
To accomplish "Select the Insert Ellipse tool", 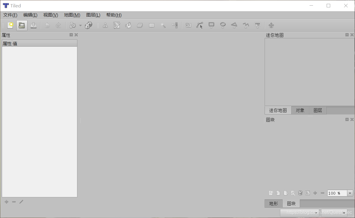I will pos(223,25).
